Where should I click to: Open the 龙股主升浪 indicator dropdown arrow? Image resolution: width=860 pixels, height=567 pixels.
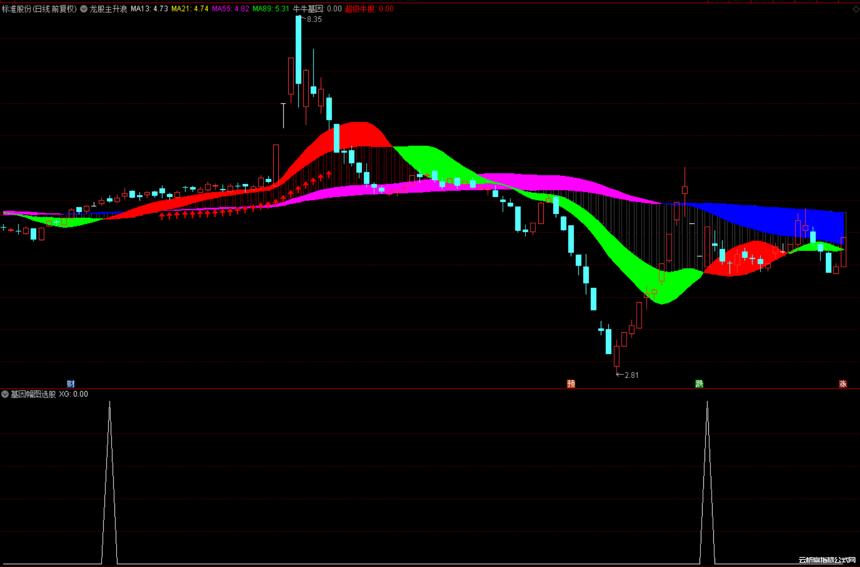point(84,9)
